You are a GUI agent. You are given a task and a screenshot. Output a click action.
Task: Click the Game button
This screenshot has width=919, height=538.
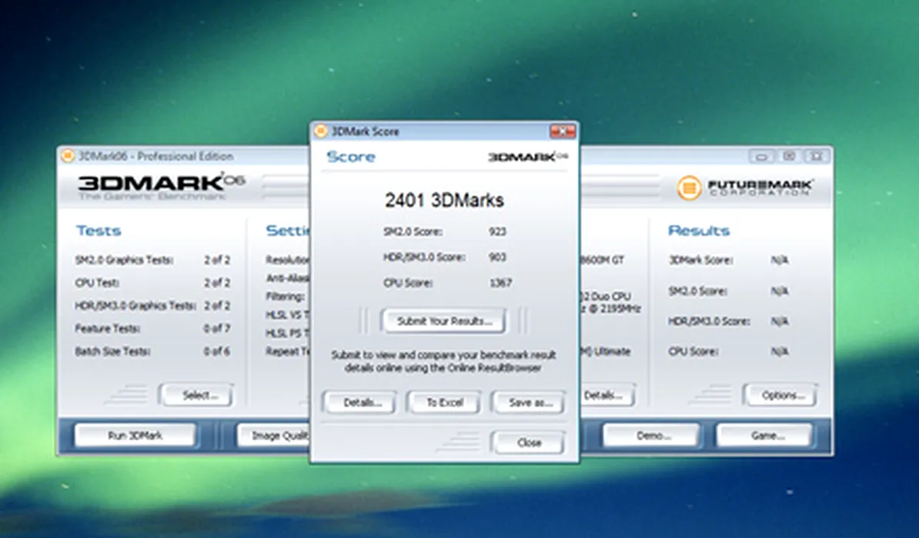765,436
